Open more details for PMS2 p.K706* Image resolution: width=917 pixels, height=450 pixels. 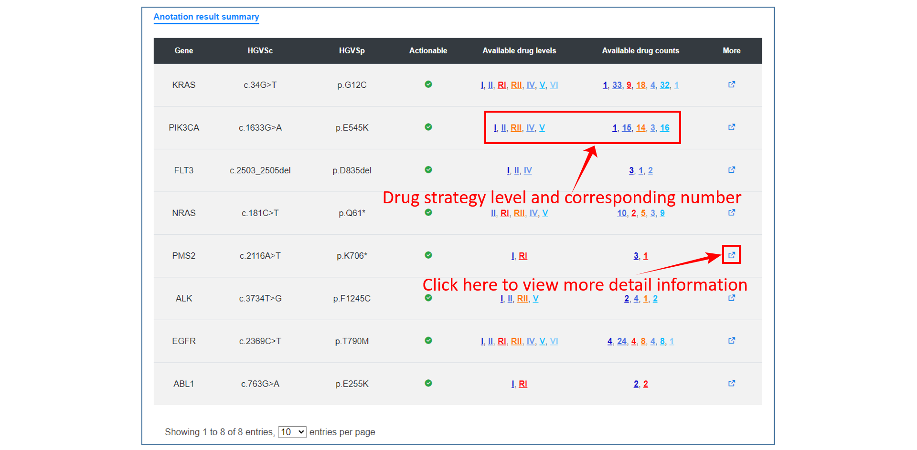[x=731, y=255]
